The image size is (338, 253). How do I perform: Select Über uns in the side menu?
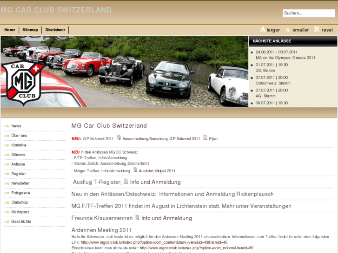click(19, 136)
